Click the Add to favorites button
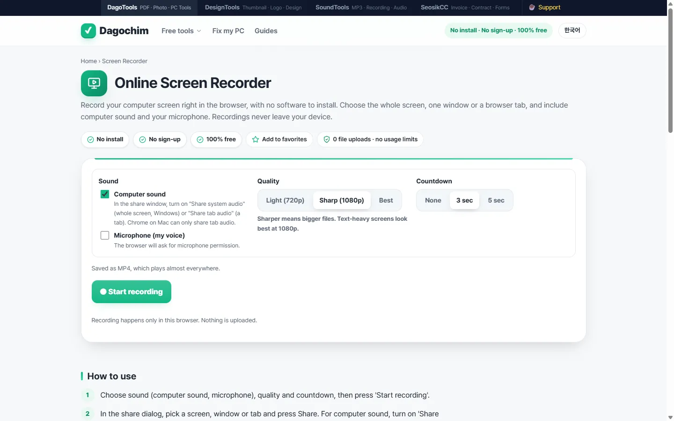Viewport: 674px width, 421px height. click(x=279, y=139)
